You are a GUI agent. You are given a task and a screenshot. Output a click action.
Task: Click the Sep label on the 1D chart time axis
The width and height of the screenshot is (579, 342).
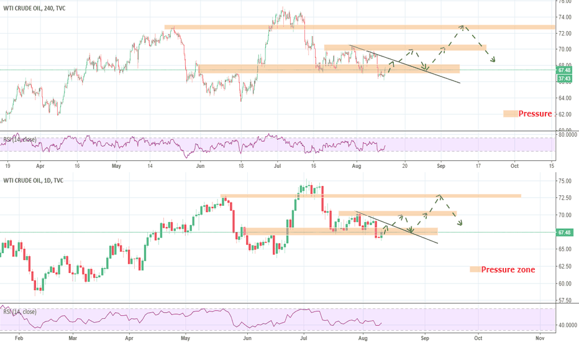[x=425, y=338]
